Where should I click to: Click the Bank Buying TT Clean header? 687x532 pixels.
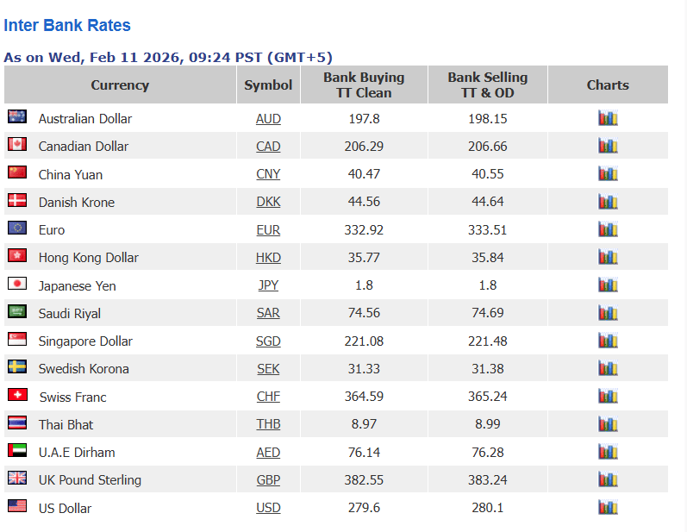pyautogui.click(x=364, y=85)
